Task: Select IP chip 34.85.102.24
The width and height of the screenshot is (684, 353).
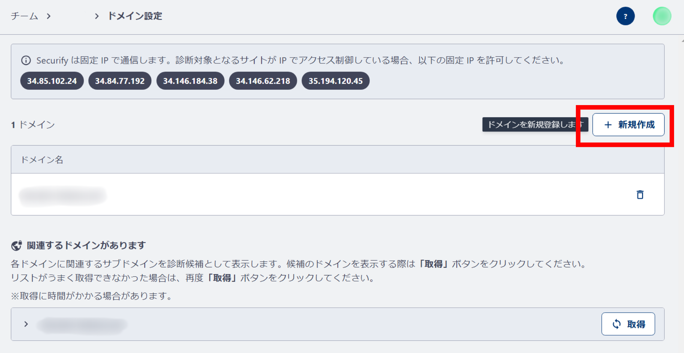Action: tap(52, 81)
